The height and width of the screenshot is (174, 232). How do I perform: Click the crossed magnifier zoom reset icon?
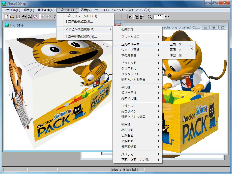pyautogui.click(x=150, y=17)
